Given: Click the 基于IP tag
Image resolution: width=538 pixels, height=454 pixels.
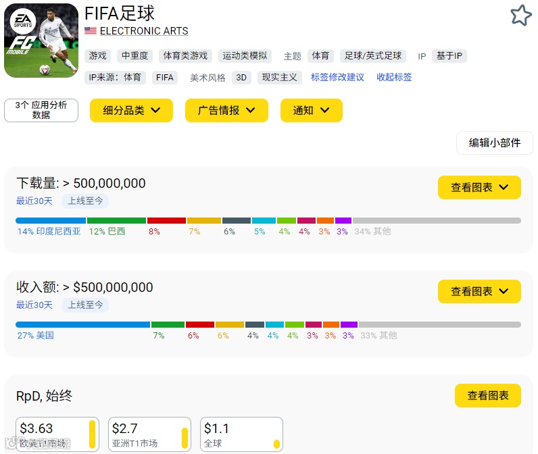Looking at the screenshot, I should click(449, 55).
